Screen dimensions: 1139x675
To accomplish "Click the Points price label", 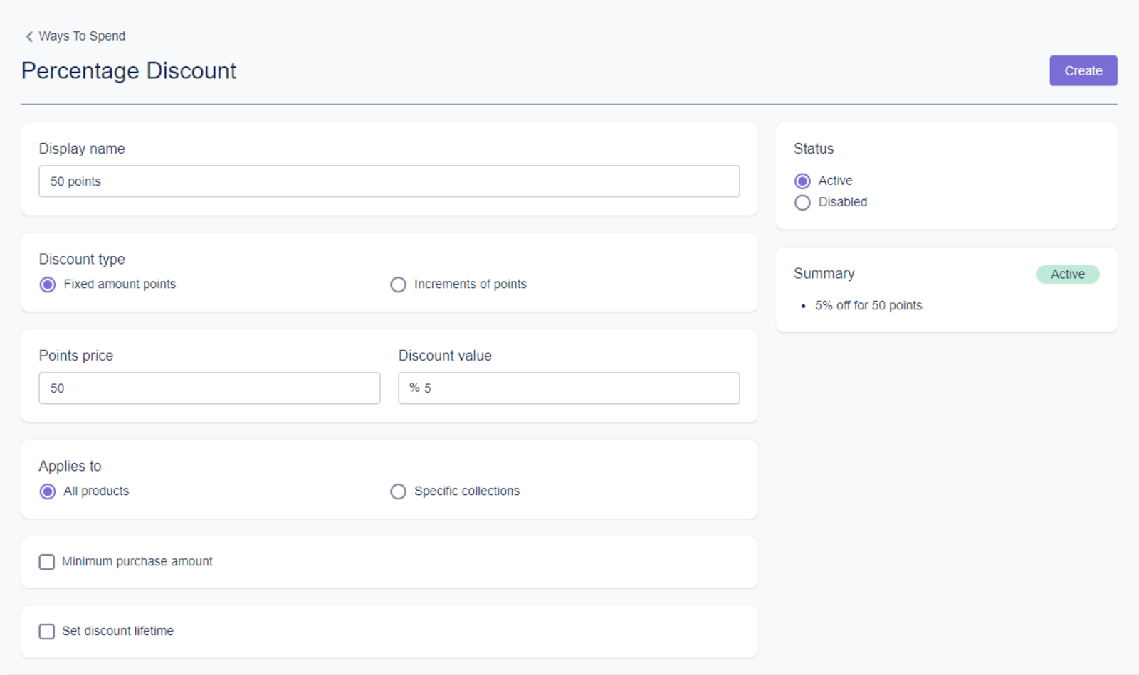I will tap(76, 356).
